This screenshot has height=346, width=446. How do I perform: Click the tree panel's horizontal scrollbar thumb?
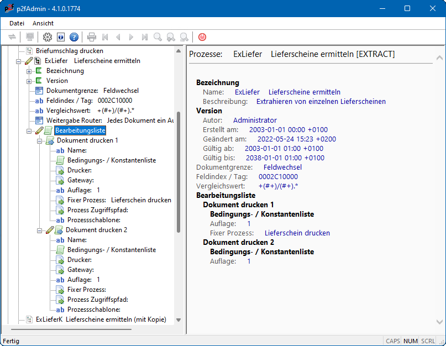click(x=72, y=329)
